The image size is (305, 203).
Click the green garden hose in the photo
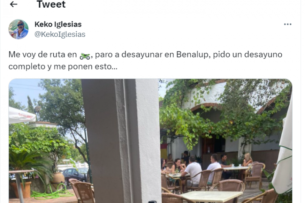point(52,192)
